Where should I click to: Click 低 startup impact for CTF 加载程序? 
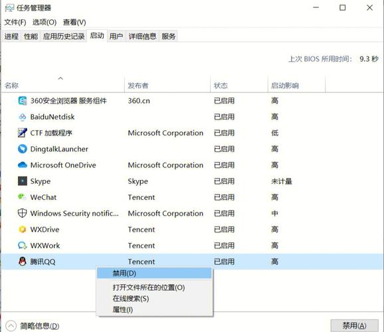tap(275, 133)
